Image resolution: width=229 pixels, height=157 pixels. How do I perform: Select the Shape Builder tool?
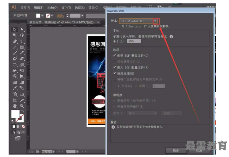[x=15, y=76]
